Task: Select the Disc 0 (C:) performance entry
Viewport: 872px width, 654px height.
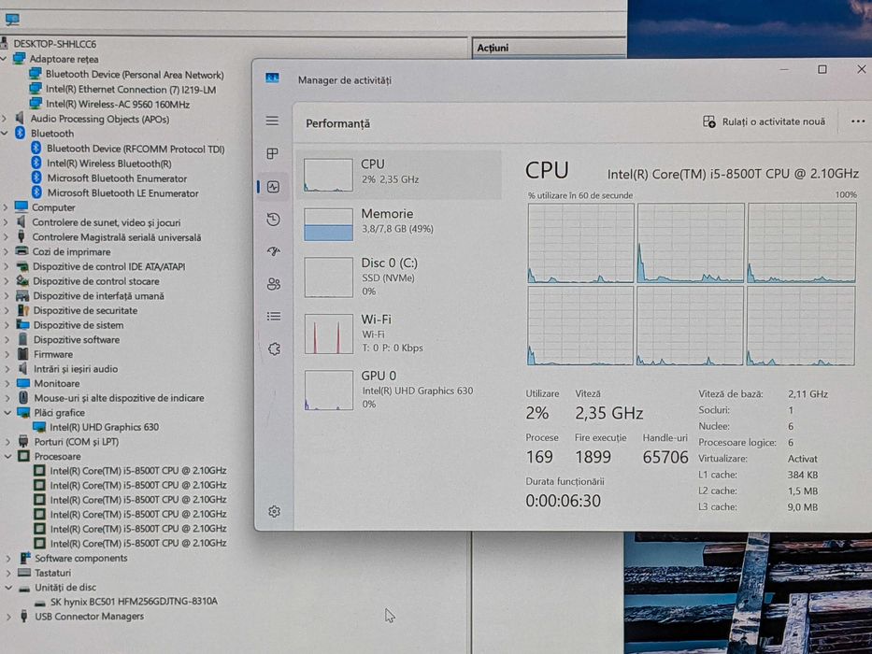Action: (399, 277)
